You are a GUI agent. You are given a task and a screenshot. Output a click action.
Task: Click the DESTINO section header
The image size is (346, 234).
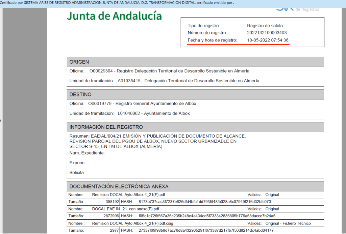click(80, 94)
